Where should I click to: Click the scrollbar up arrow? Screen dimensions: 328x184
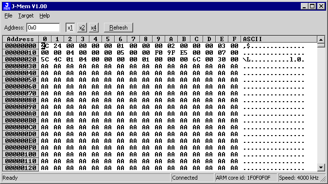tap(321, 39)
